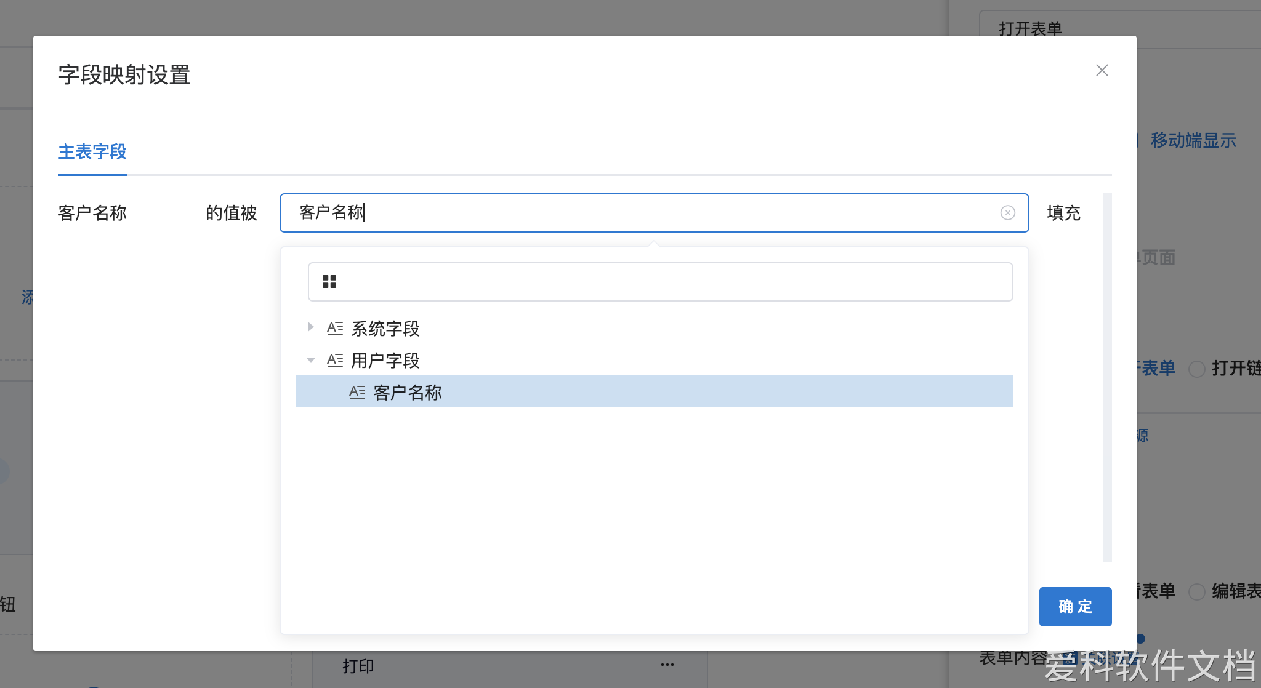This screenshot has height=688, width=1261.
Task: Click the dialog's vertical scrollbar
Action: tap(1107, 377)
